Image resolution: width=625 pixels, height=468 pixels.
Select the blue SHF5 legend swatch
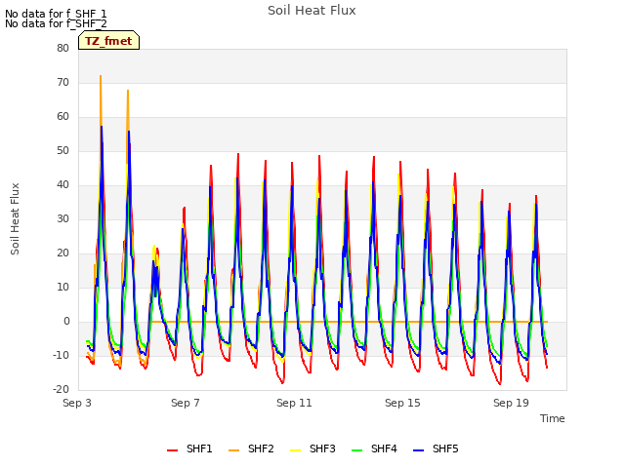(x=418, y=450)
